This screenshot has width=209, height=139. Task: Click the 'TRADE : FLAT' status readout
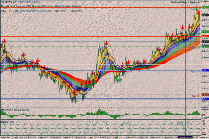point(76,11)
